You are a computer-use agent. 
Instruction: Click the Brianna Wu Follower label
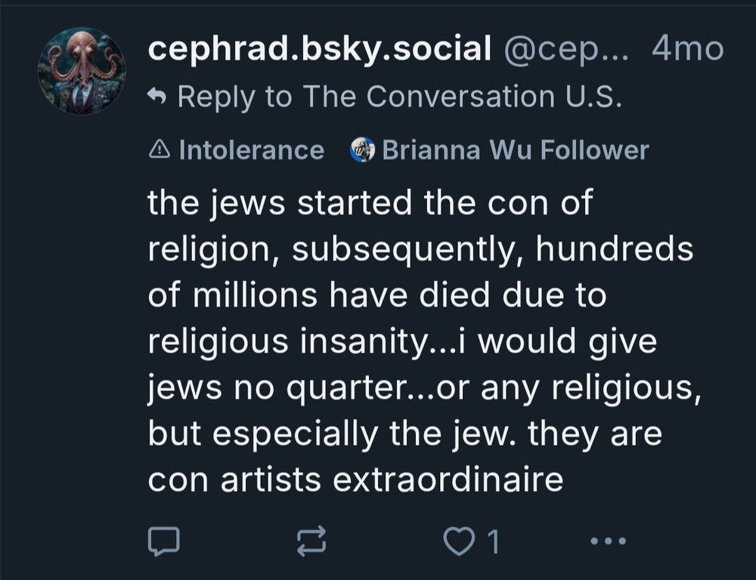(x=514, y=150)
